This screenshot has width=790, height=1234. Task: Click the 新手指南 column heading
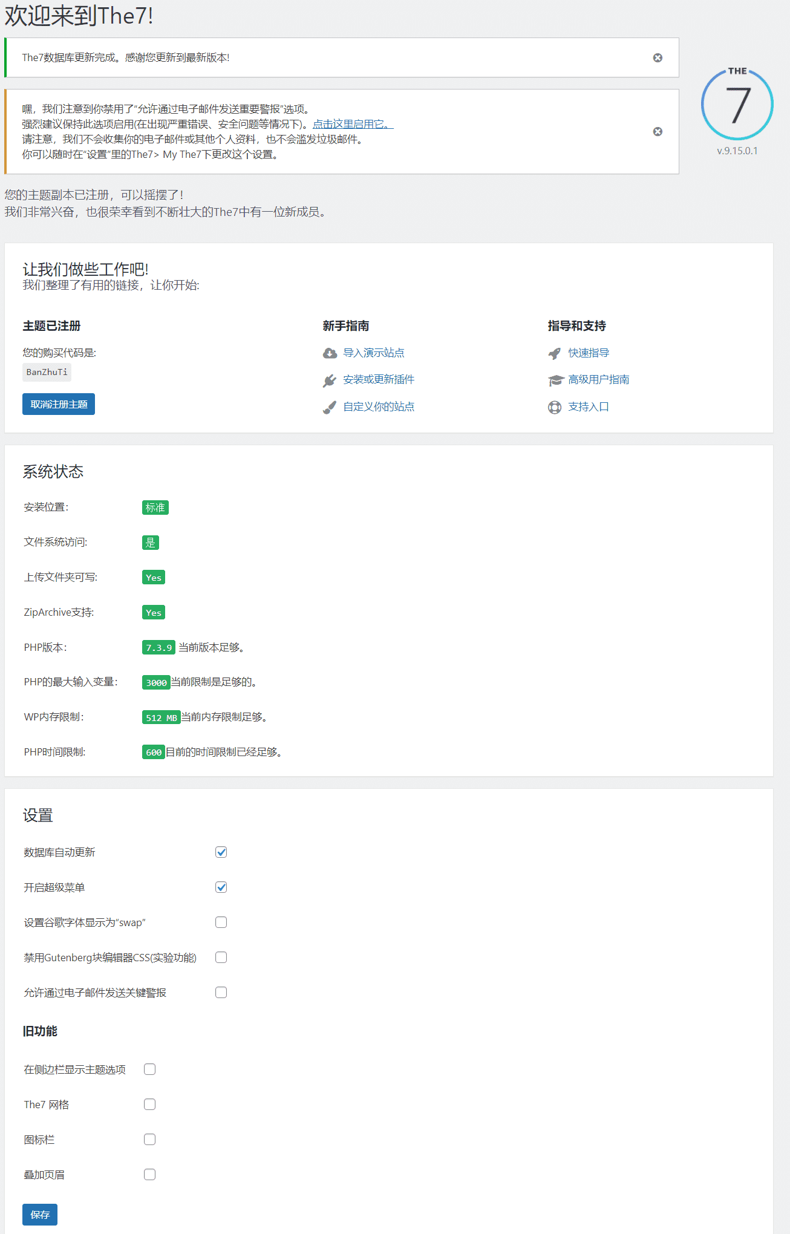pyautogui.click(x=346, y=326)
